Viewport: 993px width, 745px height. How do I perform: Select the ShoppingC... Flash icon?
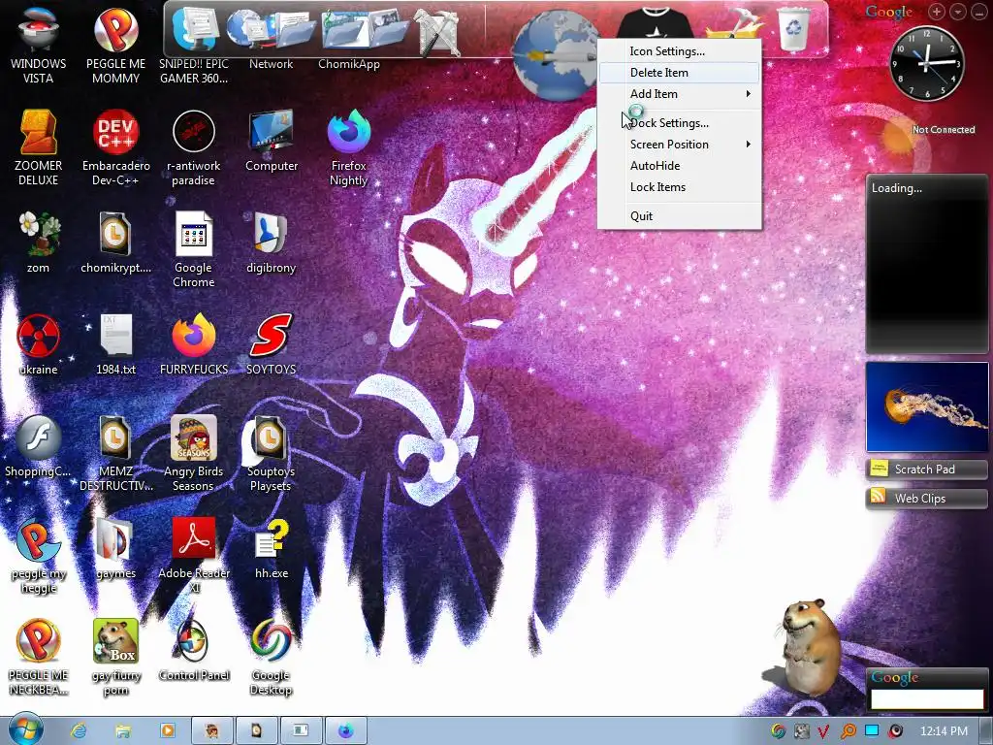[38, 446]
